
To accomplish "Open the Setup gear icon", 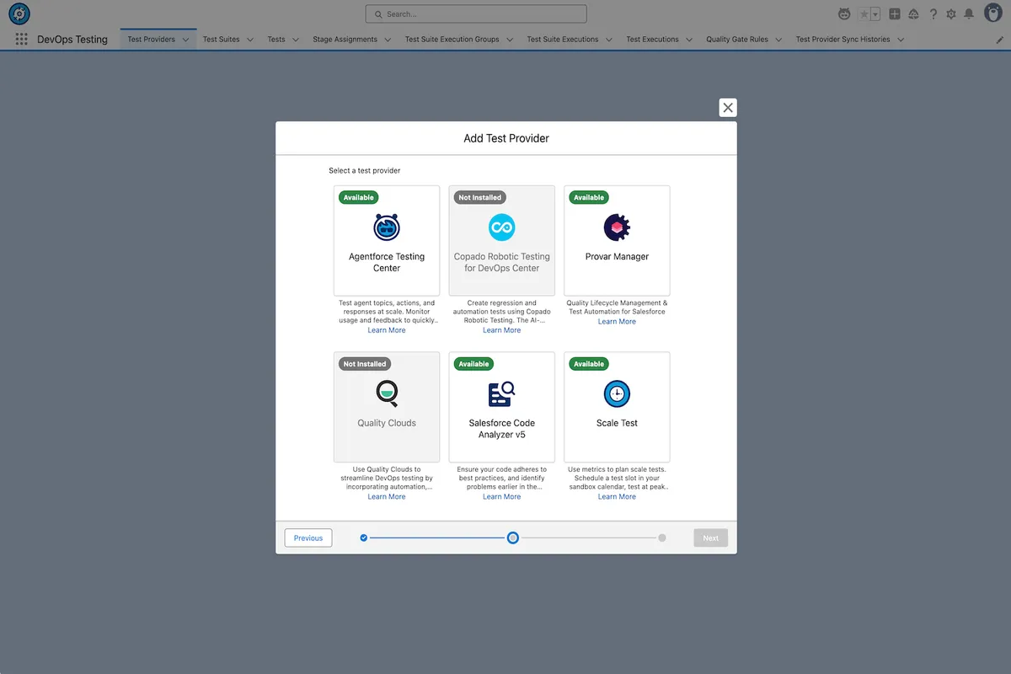I will 951,14.
